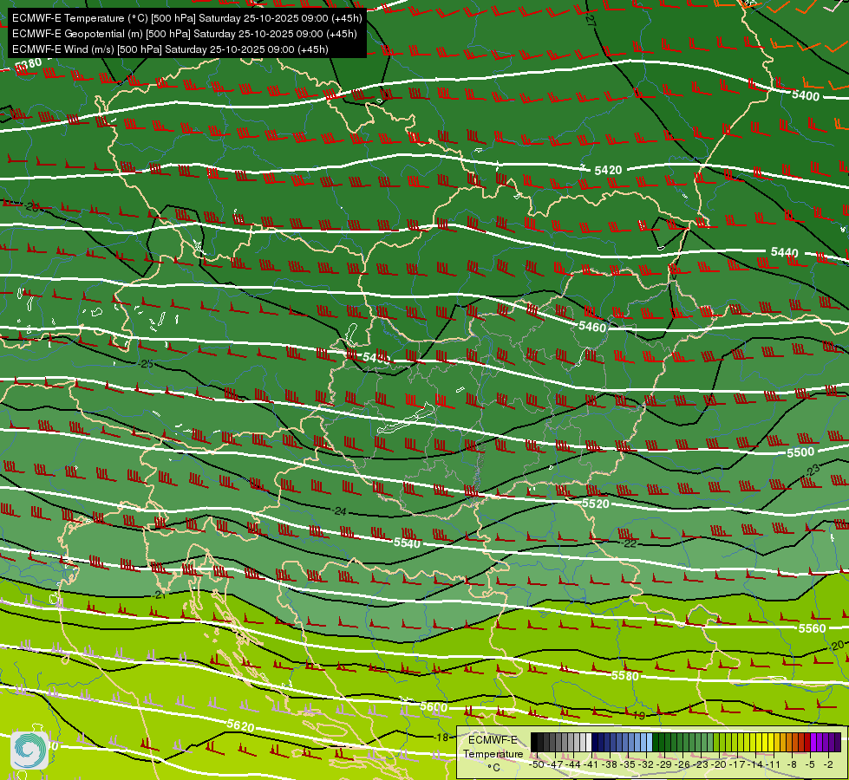Click the 5520 geopotential contour label
The width and height of the screenshot is (849, 780).
(x=596, y=504)
